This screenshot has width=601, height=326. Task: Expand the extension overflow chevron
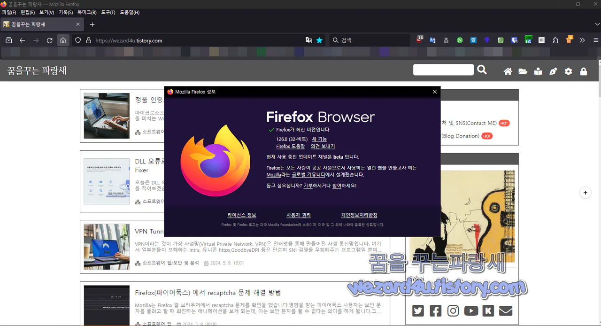click(x=582, y=40)
